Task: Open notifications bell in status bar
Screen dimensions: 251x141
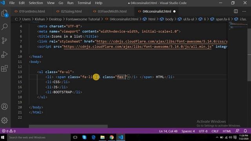Action: tap(245, 131)
